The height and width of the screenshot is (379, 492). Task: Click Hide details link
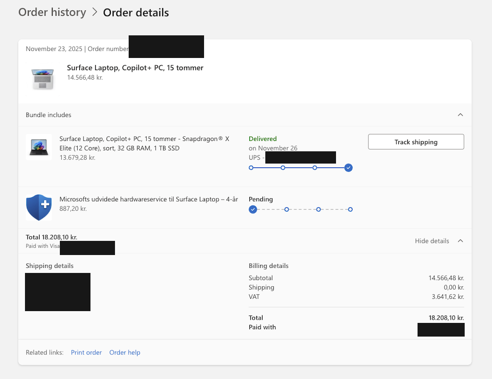pos(432,241)
